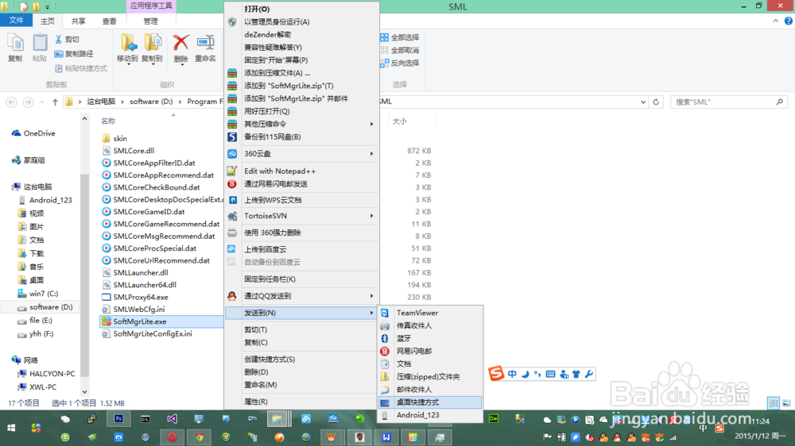Click the red Delete icon in the ribbon
This screenshot has height=446, width=795.
(181, 48)
